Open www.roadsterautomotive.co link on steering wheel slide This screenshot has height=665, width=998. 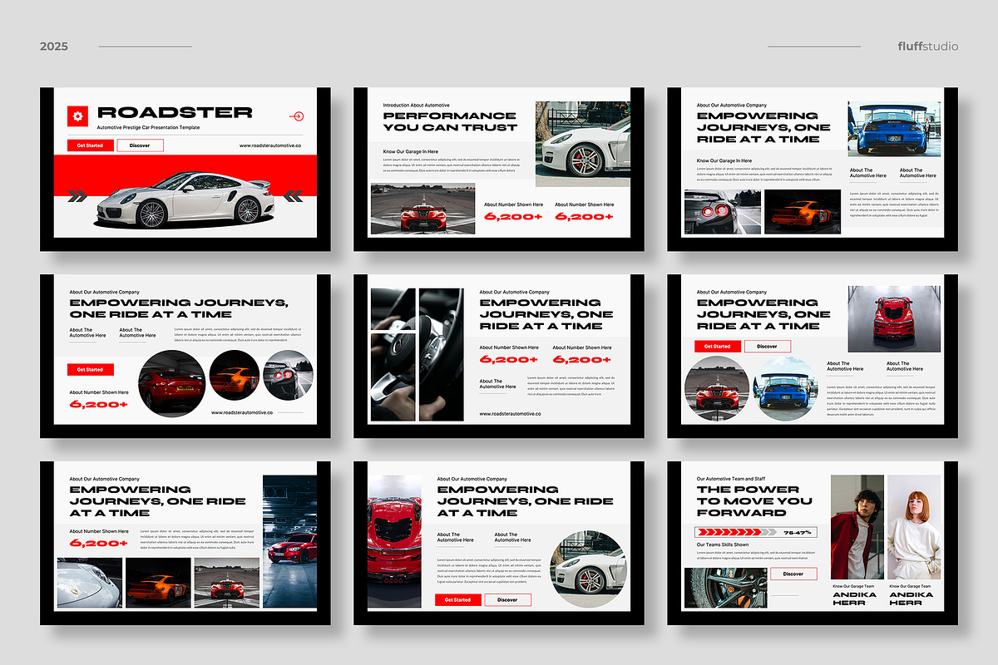[x=510, y=413]
